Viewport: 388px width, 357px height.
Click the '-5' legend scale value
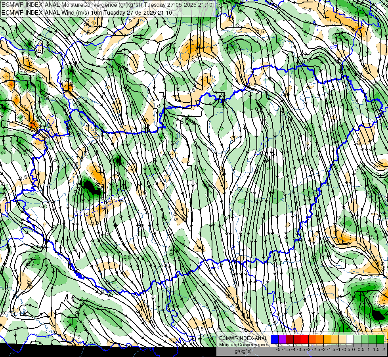point(278,349)
